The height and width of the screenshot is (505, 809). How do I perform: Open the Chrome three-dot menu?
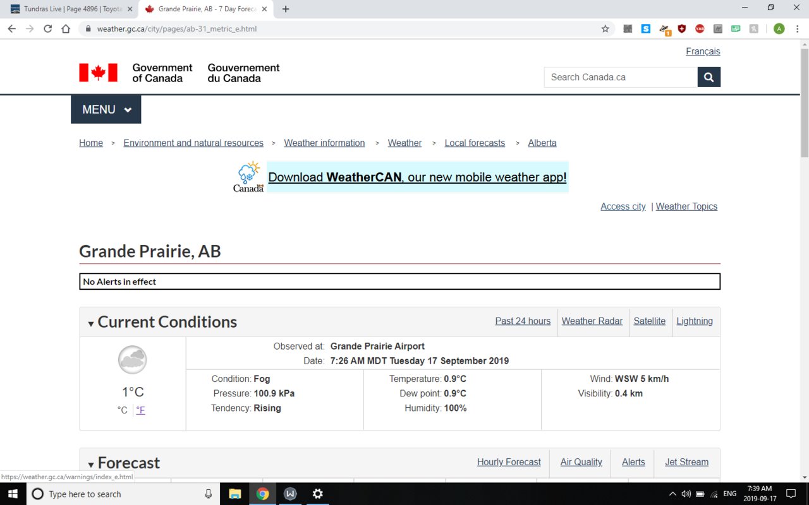pos(797,28)
